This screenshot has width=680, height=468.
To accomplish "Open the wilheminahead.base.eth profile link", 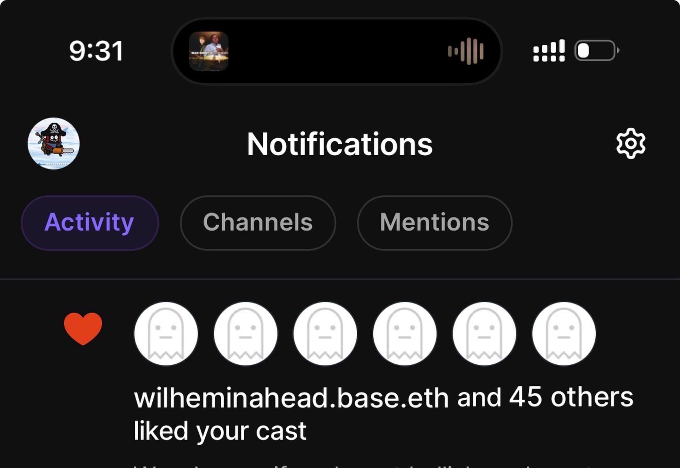I will (x=291, y=398).
